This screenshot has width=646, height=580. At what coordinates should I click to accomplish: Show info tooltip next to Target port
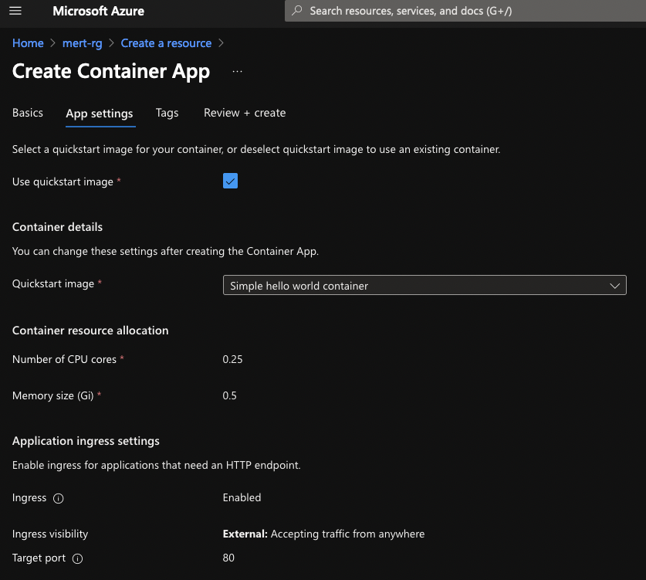click(77, 558)
